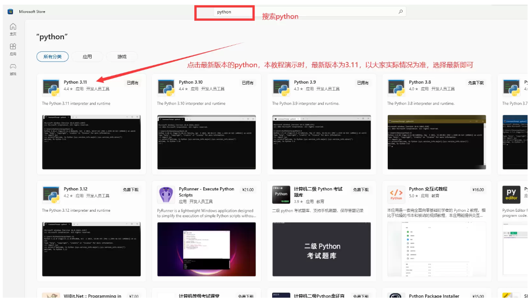Open the Python 交互式教程 title

[x=428, y=189]
